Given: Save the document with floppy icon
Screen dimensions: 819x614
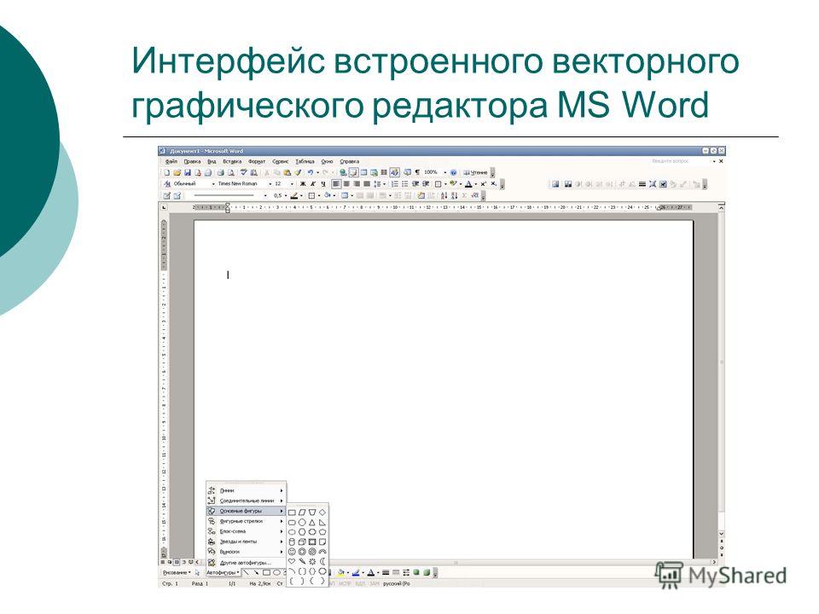Looking at the screenshot, I should coord(188,172).
